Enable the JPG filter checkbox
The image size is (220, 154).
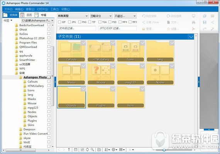[x=69, y=22]
